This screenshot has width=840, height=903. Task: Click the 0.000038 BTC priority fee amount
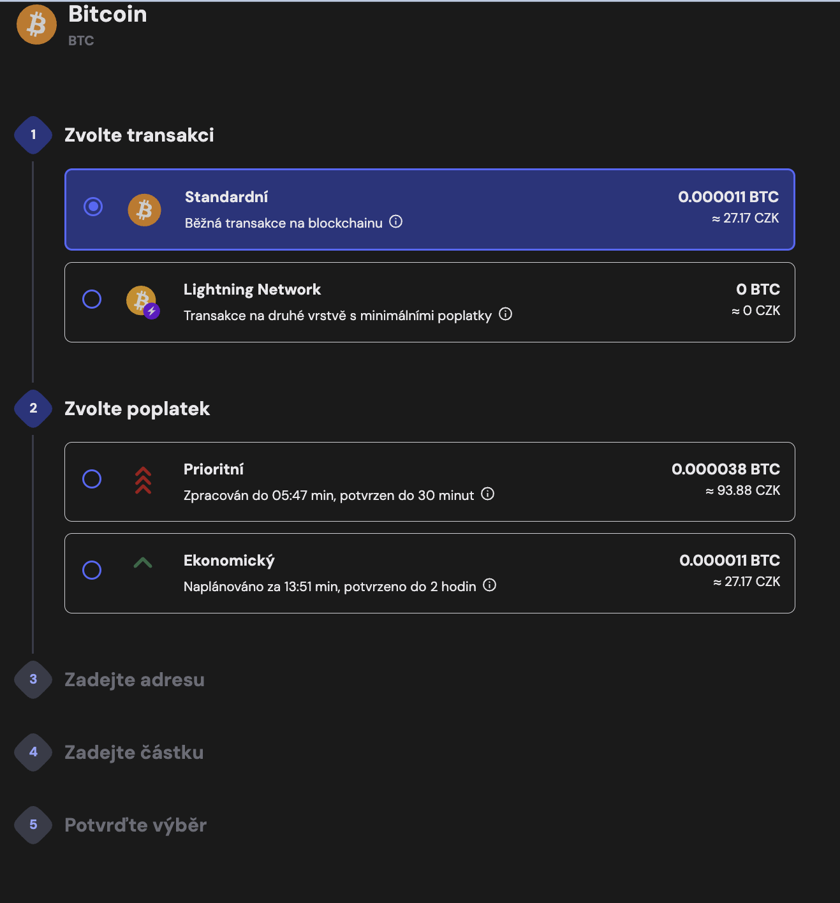[x=726, y=469]
